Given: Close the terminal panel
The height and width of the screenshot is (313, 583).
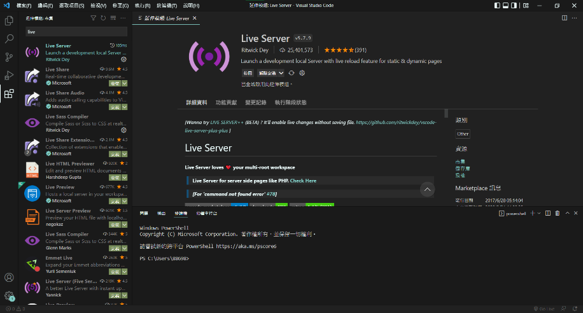Looking at the screenshot, I should tap(575, 213).
